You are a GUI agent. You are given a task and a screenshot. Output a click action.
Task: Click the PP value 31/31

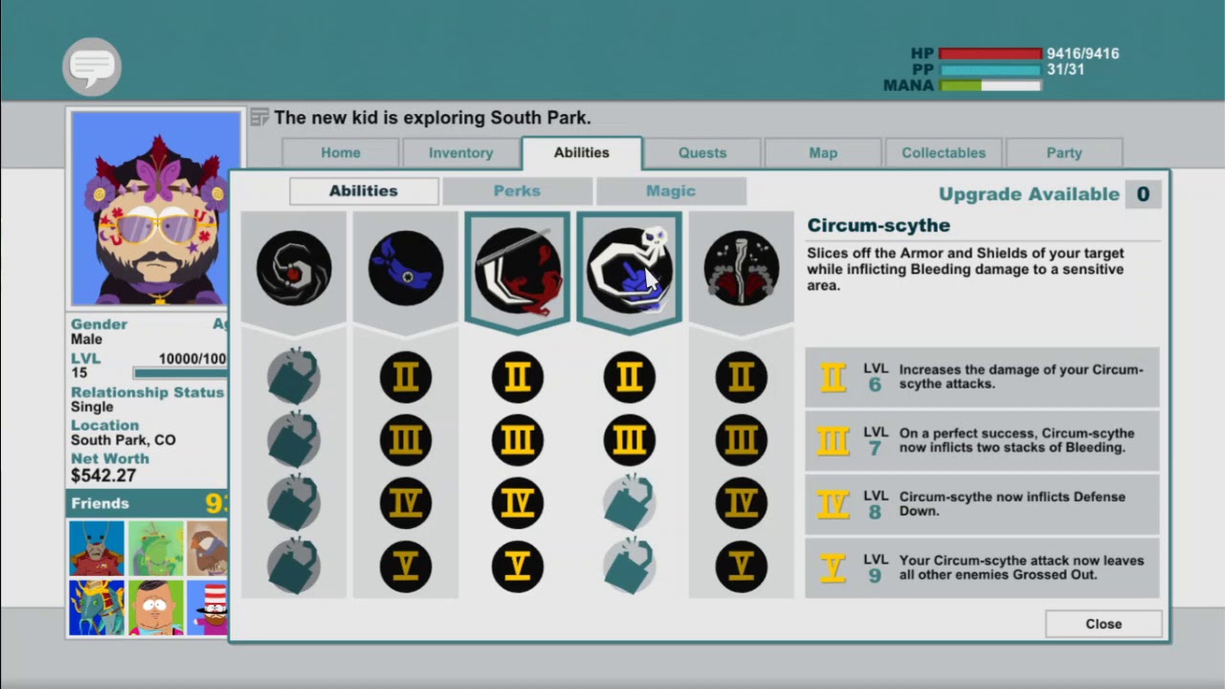[x=1065, y=70]
